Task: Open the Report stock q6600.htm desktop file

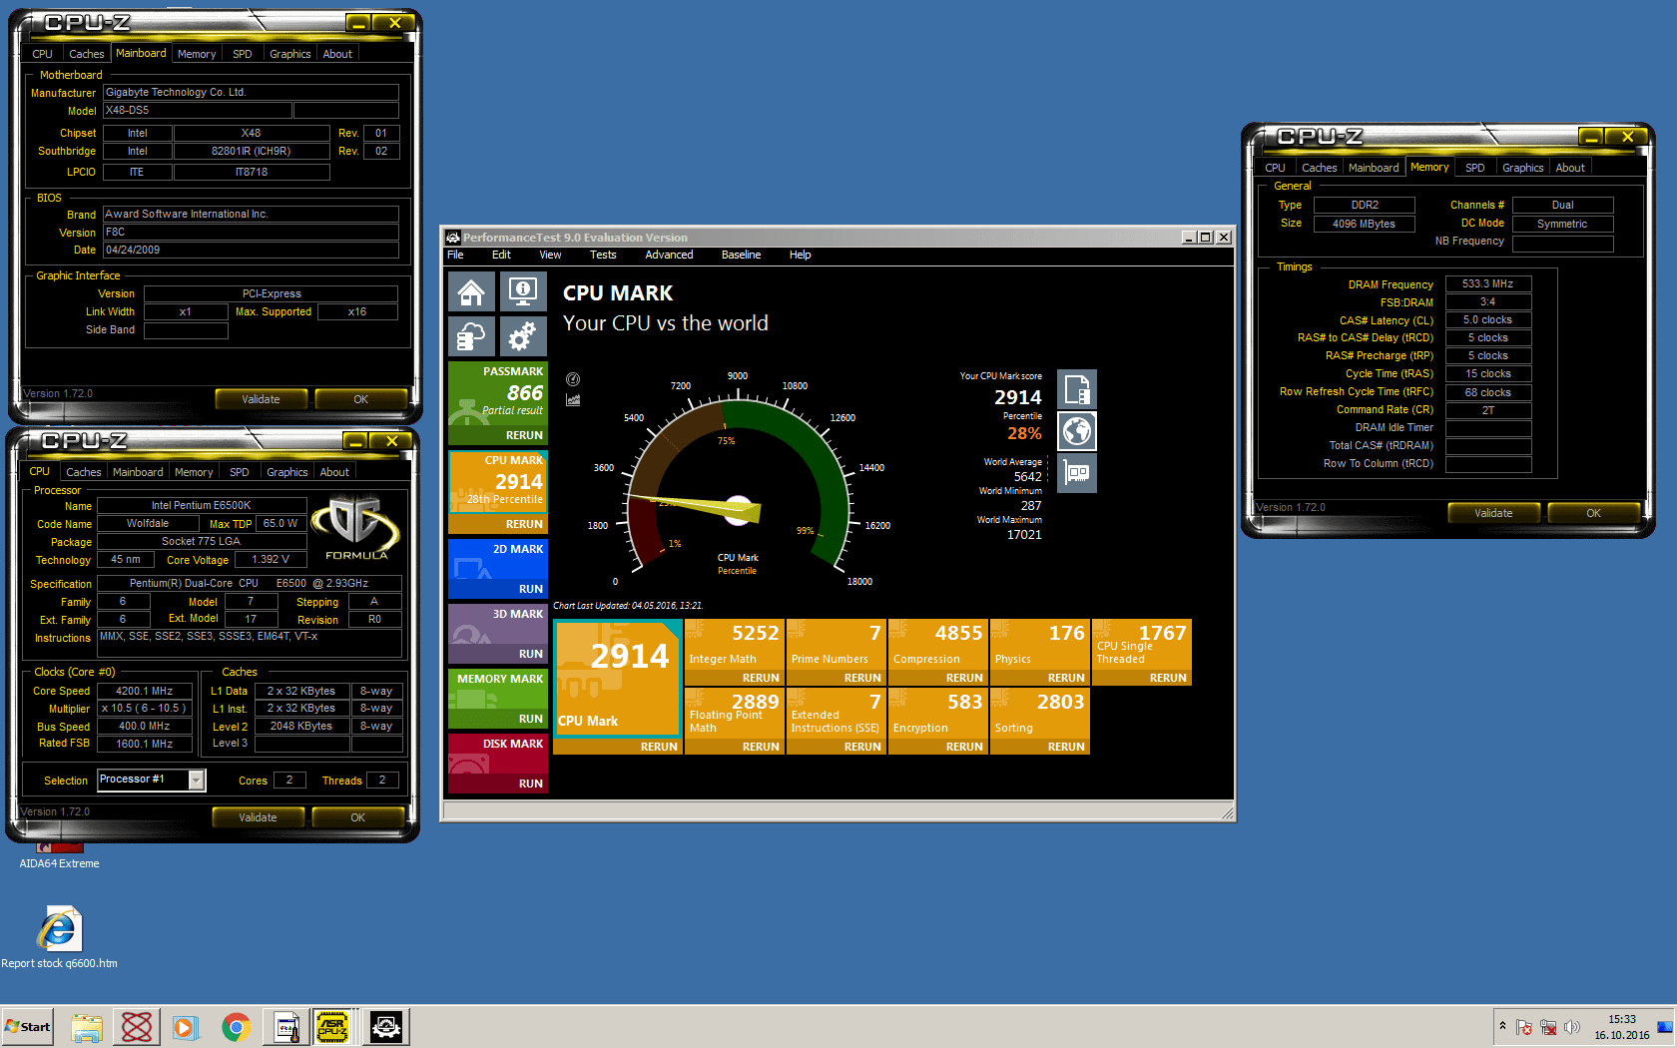Action: (59, 937)
